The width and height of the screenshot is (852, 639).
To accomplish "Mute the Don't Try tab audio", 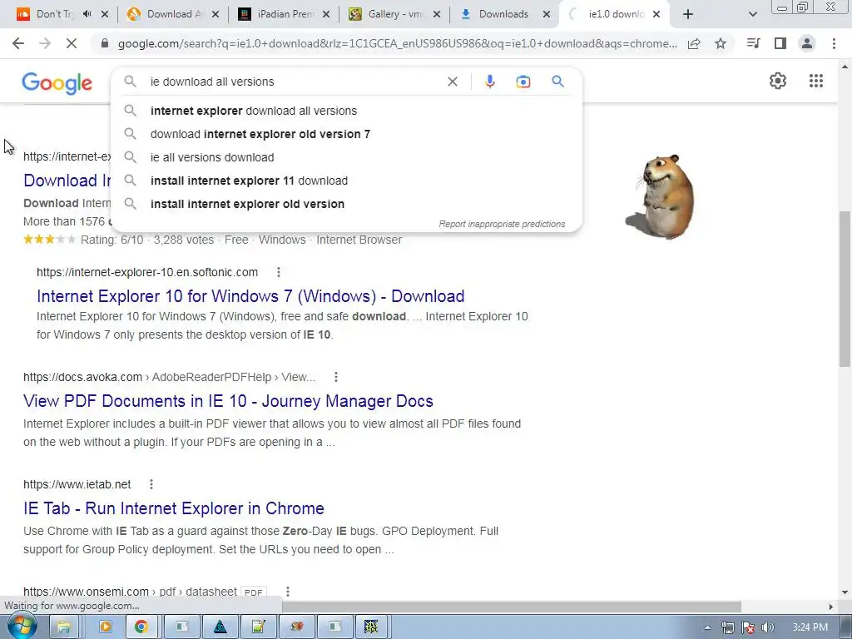I will (87, 13).
